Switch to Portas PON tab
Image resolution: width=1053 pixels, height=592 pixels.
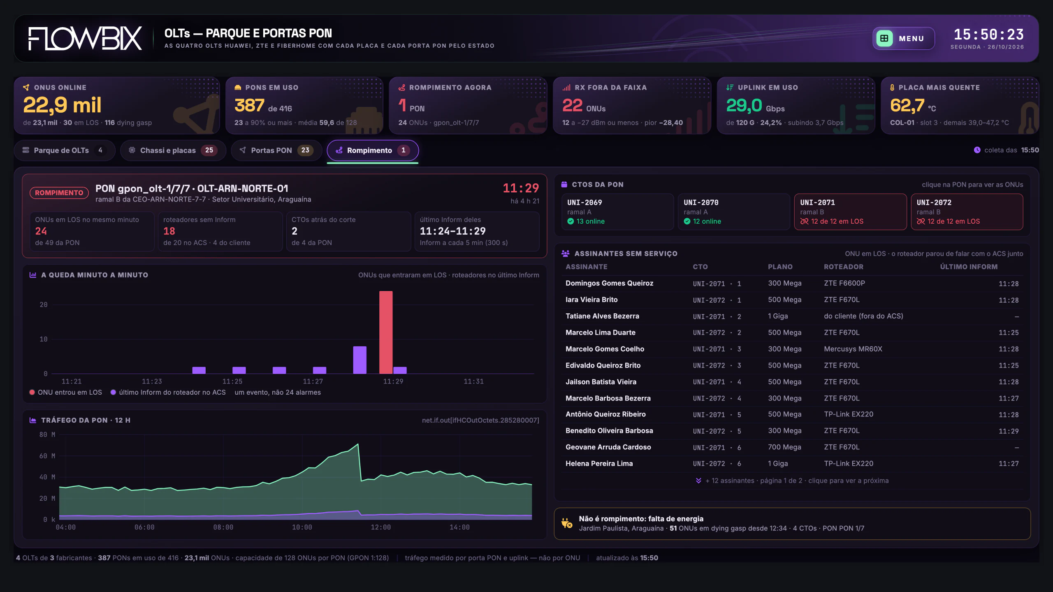click(x=276, y=150)
